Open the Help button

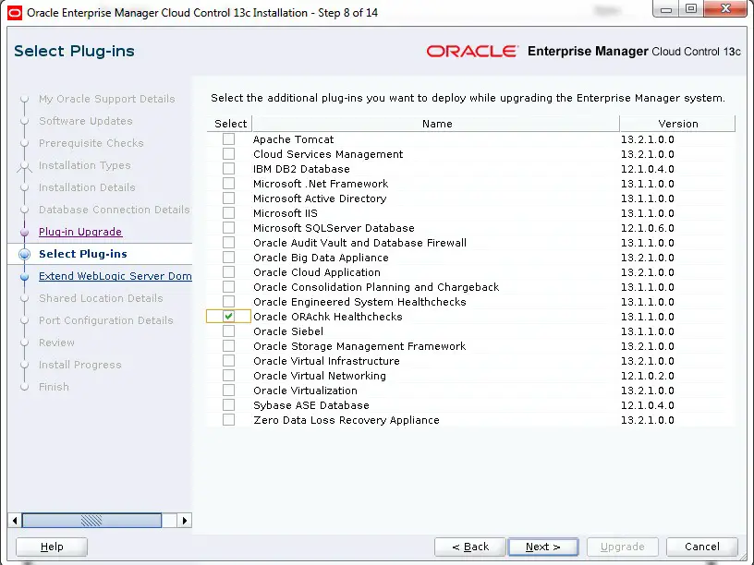52,547
